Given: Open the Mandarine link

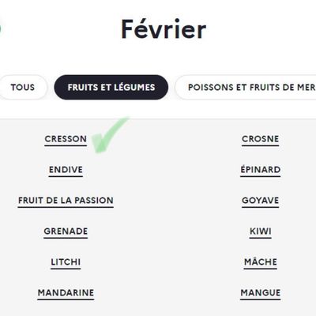Looking at the screenshot, I should coord(66,293).
